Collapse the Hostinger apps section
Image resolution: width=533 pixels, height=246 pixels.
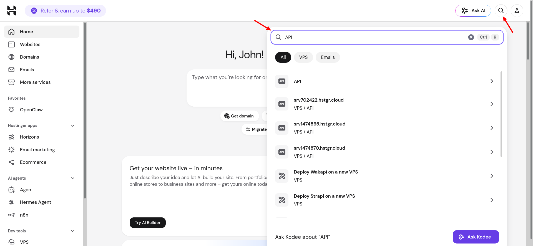click(x=73, y=125)
